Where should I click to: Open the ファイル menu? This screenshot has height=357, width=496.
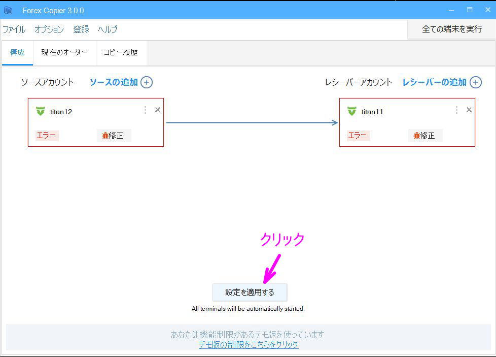pos(14,29)
